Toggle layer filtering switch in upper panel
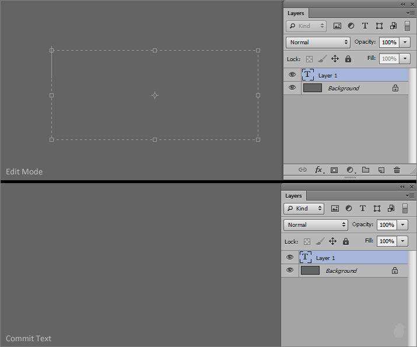Viewport: 417px width, 347px height. click(x=407, y=26)
